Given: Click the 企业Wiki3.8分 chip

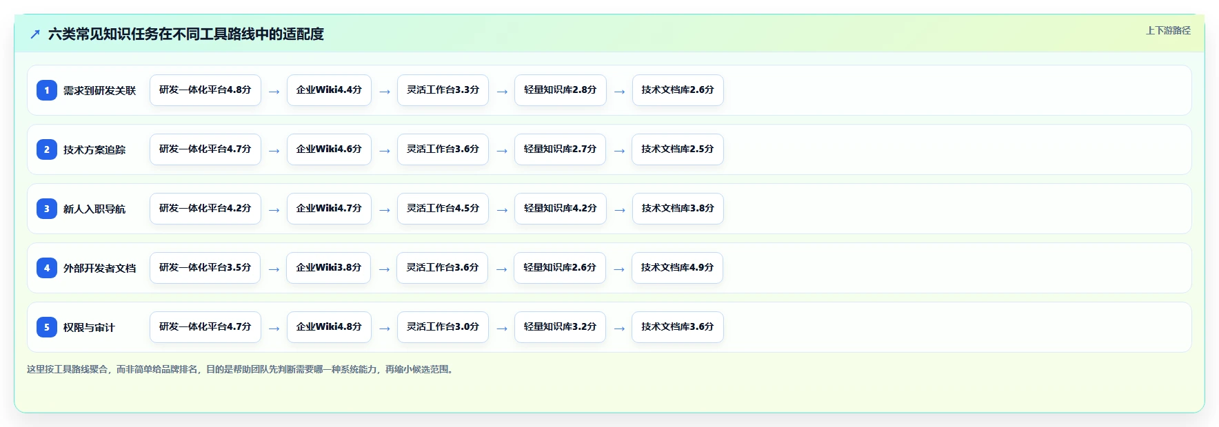Looking at the screenshot, I should pos(329,268).
